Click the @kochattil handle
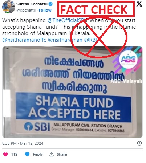 click(26, 10)
